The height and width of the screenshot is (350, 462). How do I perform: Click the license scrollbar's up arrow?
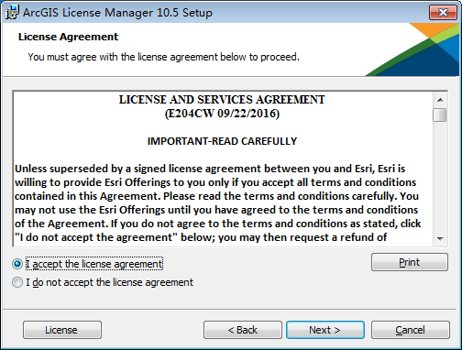(440, 100)
